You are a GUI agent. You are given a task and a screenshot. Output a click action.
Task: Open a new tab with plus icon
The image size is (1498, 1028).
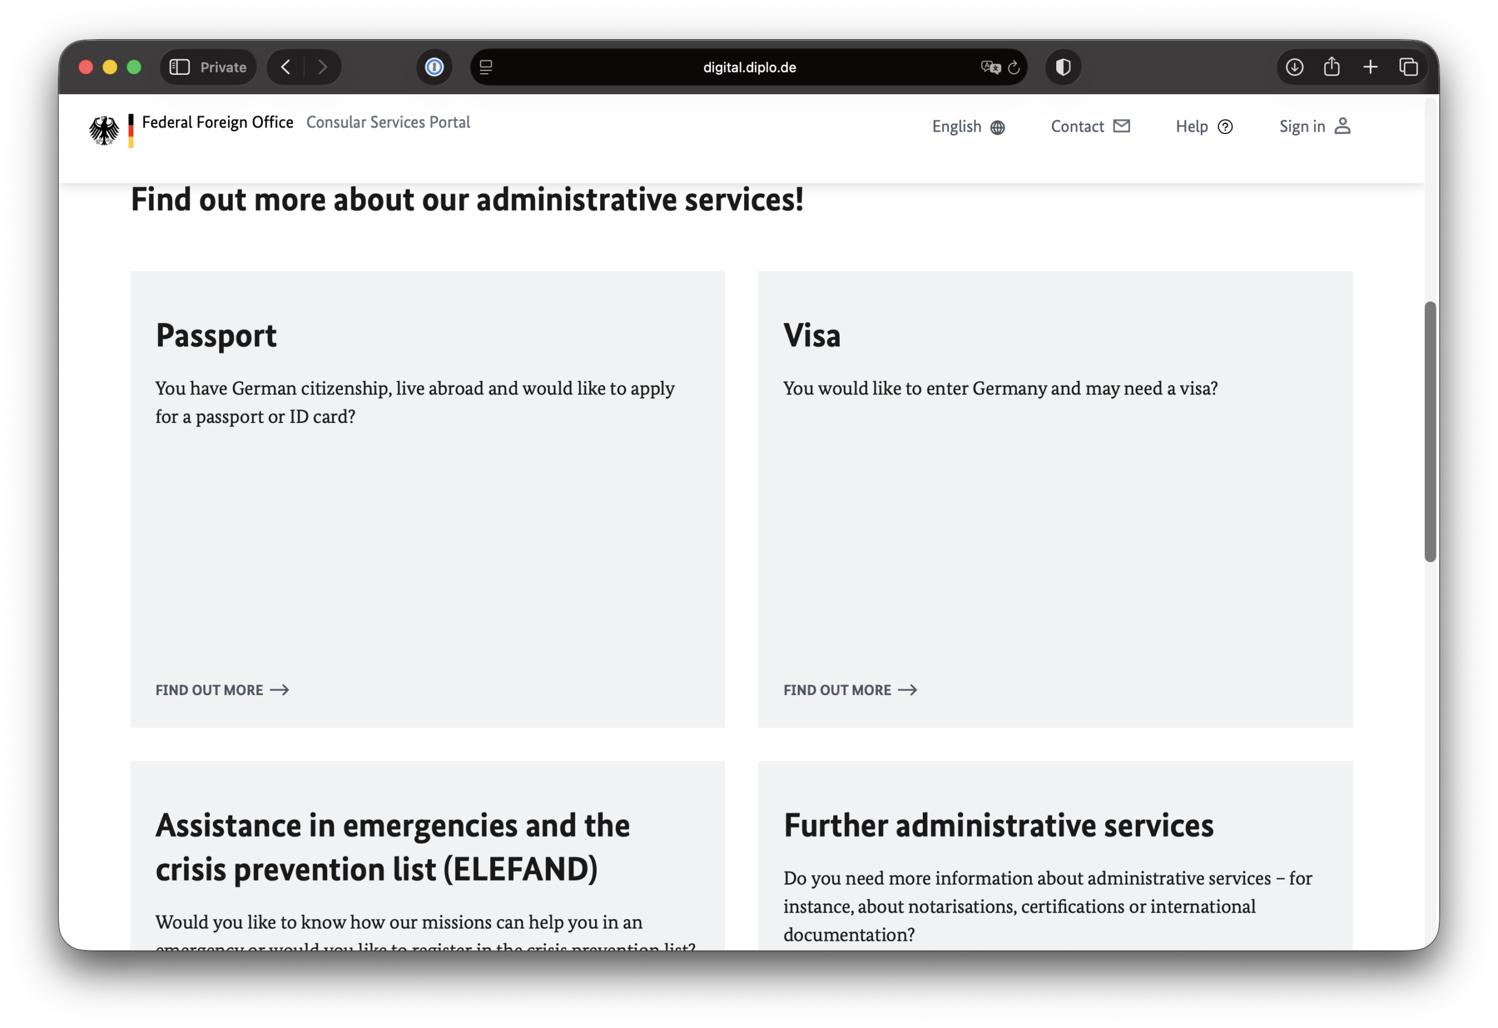pos(1370,67)
